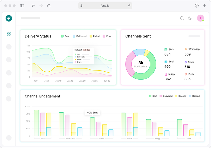Click the Slack channel icon
Screen dimensions: 211x148
tap(186, 62)
